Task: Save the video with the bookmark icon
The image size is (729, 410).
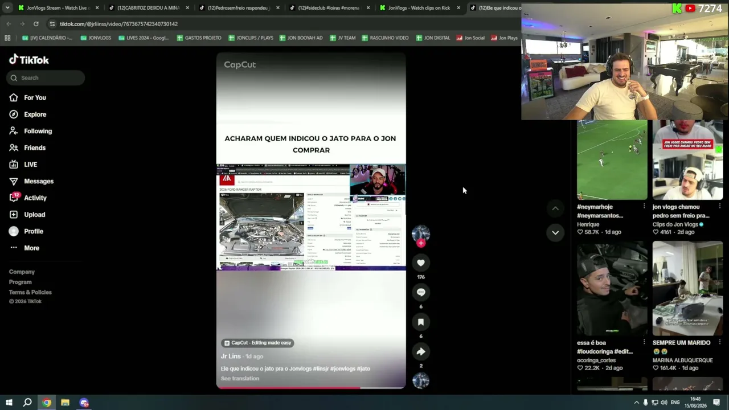Action: point(421,322)
